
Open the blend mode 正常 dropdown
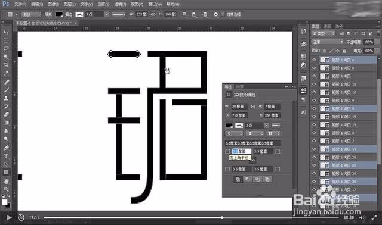[328, 42]
